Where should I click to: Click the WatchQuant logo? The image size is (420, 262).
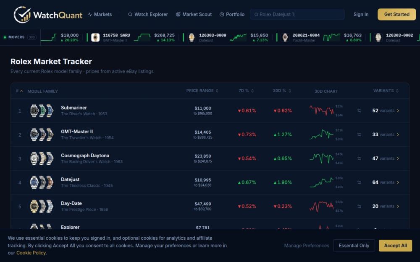tap(48, 14)
